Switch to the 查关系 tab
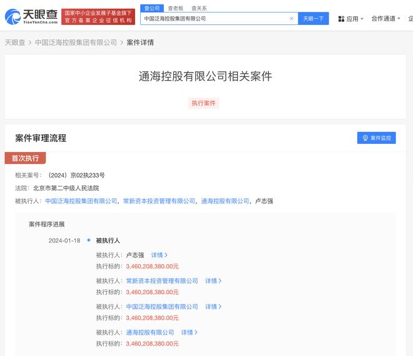Screen dimensions: 413x356 pos(199,8)
